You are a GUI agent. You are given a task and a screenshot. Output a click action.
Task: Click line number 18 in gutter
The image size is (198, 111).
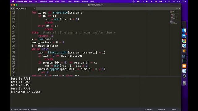point(14,13)
